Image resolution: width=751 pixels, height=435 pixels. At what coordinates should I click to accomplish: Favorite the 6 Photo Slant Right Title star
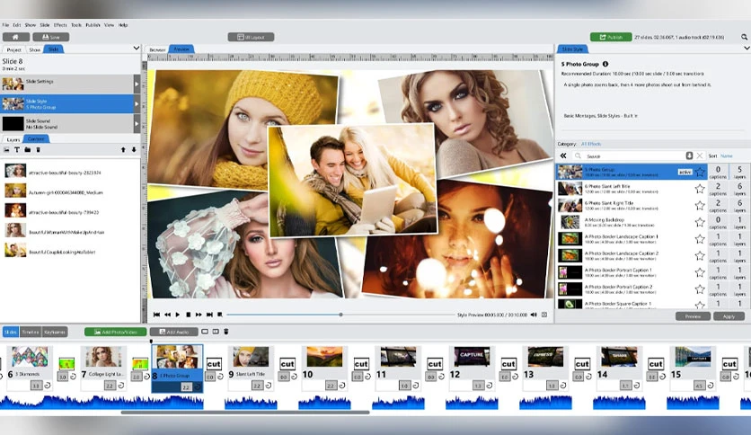click(700, 206)
